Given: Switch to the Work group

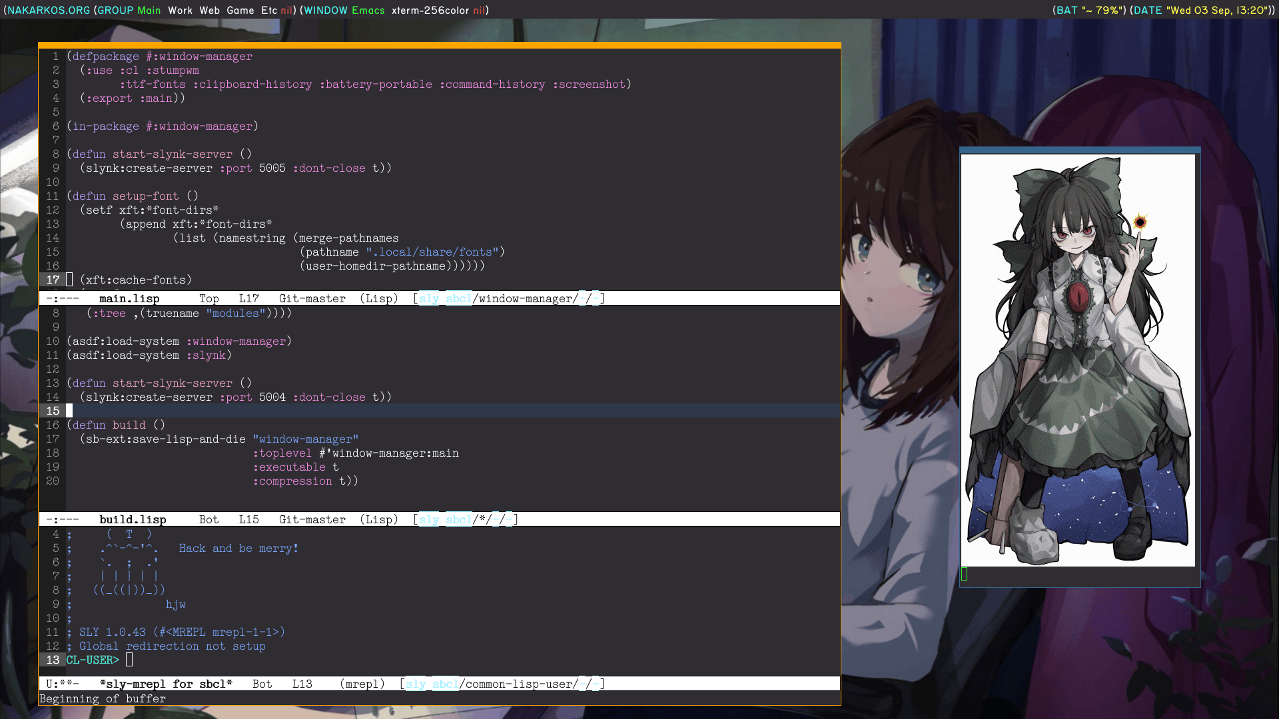Looking at the screenshot, I should (180, 10).
